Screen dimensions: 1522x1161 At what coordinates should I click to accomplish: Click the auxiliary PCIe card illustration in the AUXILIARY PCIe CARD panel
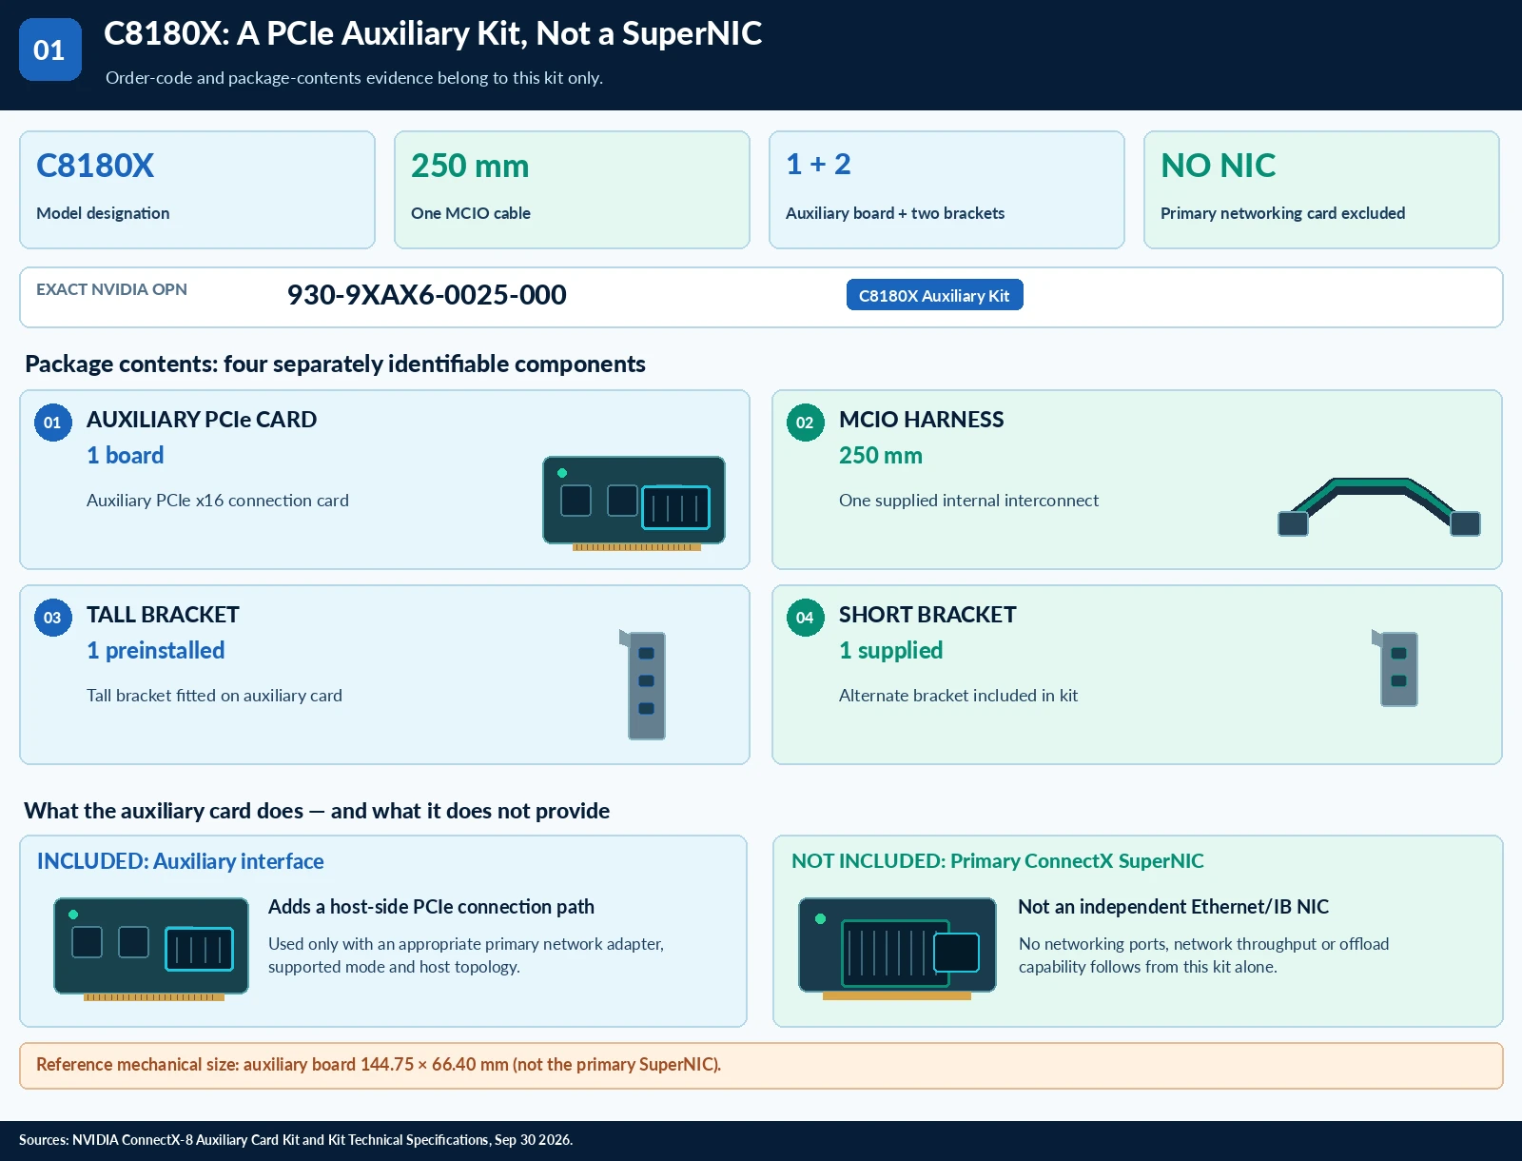(634, 503)
